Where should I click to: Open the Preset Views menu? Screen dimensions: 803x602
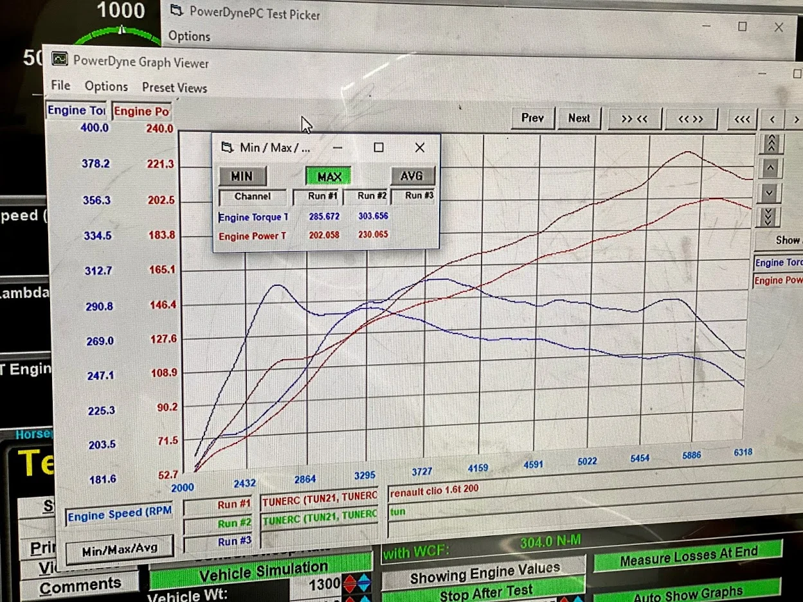pyautogui.click(x=174, y=87)
